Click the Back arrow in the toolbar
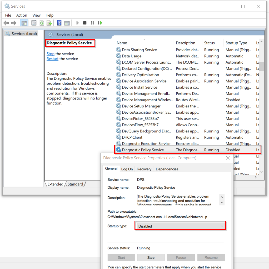Screen dimensions: 269x269 click(6, 23)
